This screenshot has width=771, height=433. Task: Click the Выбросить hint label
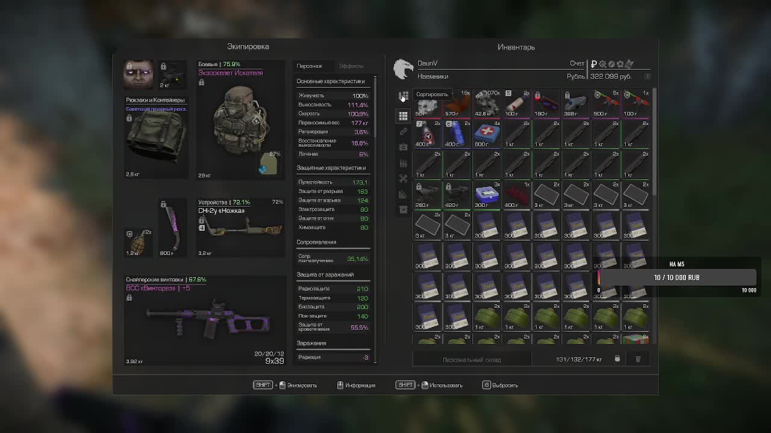point(505,385)
